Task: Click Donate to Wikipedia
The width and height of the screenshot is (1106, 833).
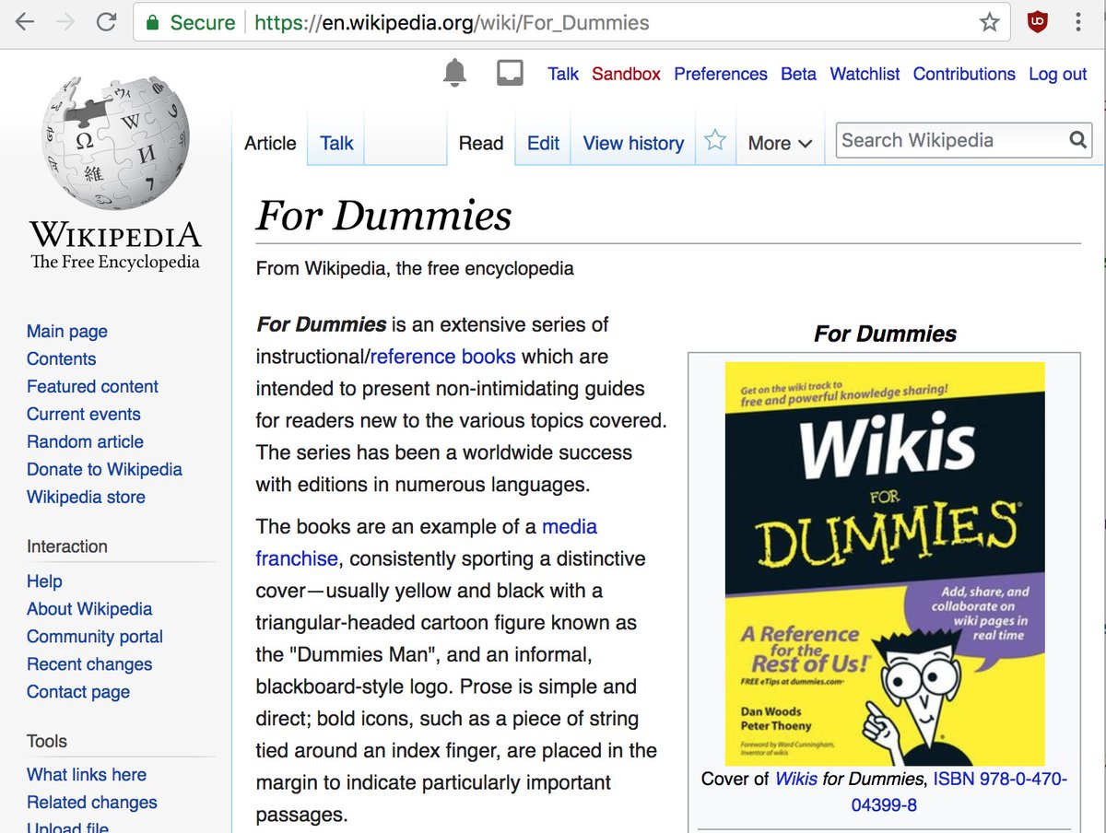Action: pos(104,469)
